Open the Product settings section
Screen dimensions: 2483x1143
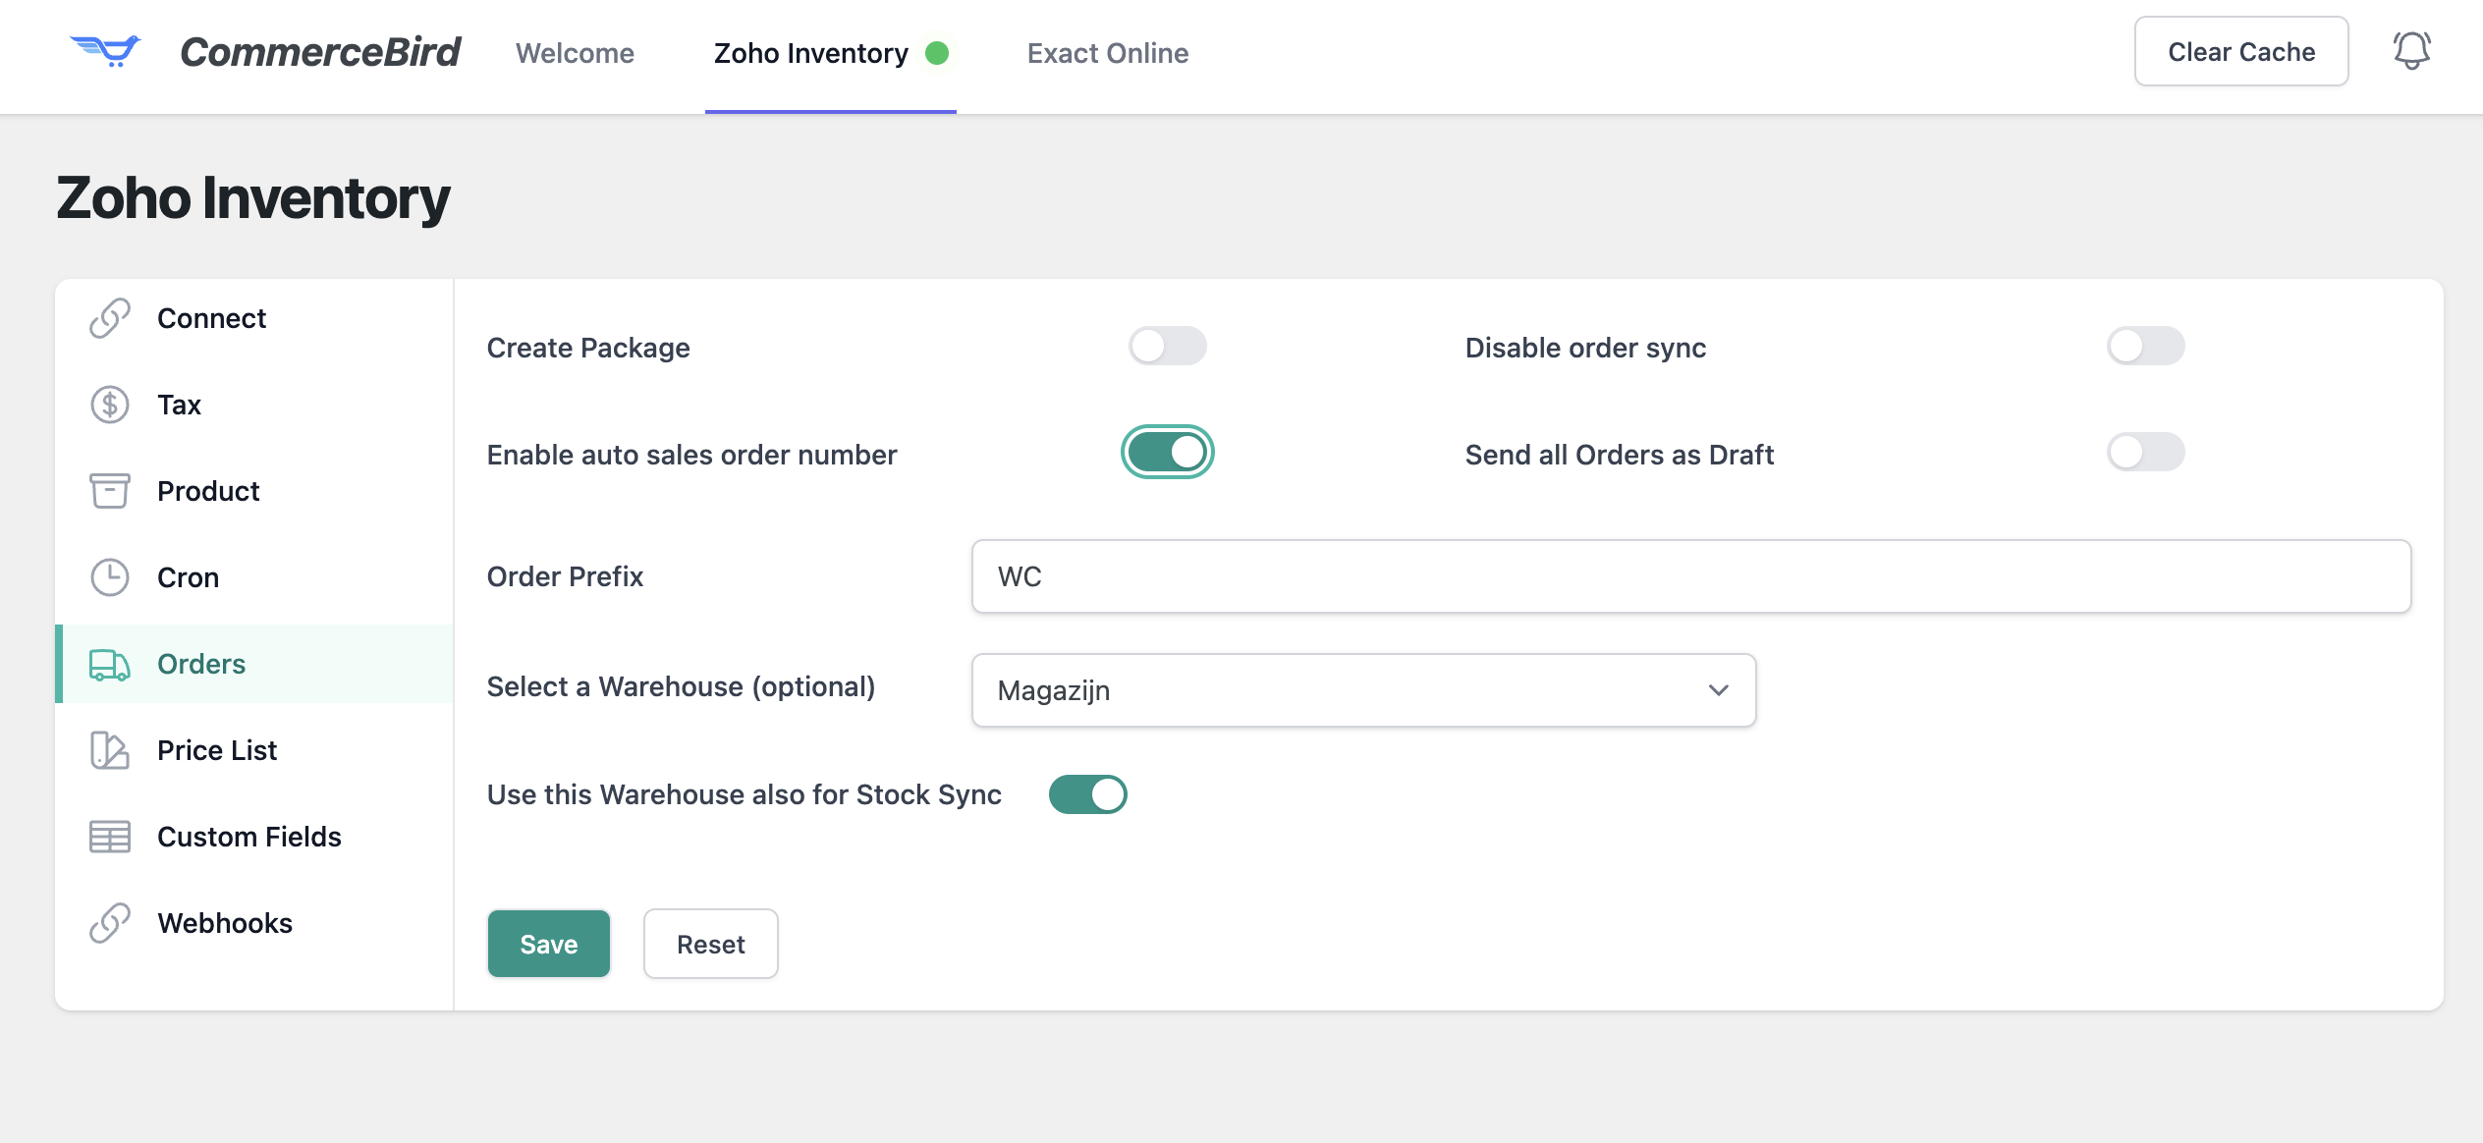[254, 491]
